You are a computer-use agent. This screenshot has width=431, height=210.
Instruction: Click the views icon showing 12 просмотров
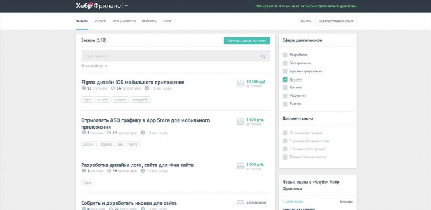(109, 133)
